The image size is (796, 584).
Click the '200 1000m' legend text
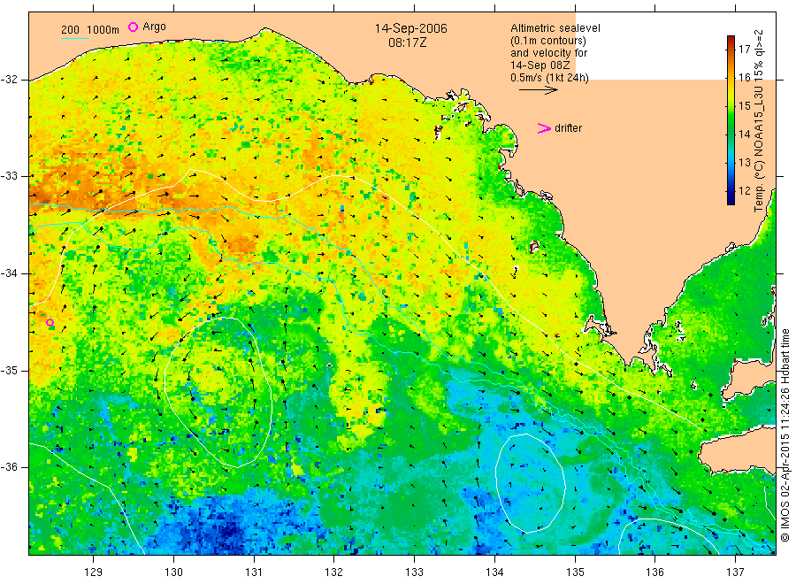tap(90, 30)
